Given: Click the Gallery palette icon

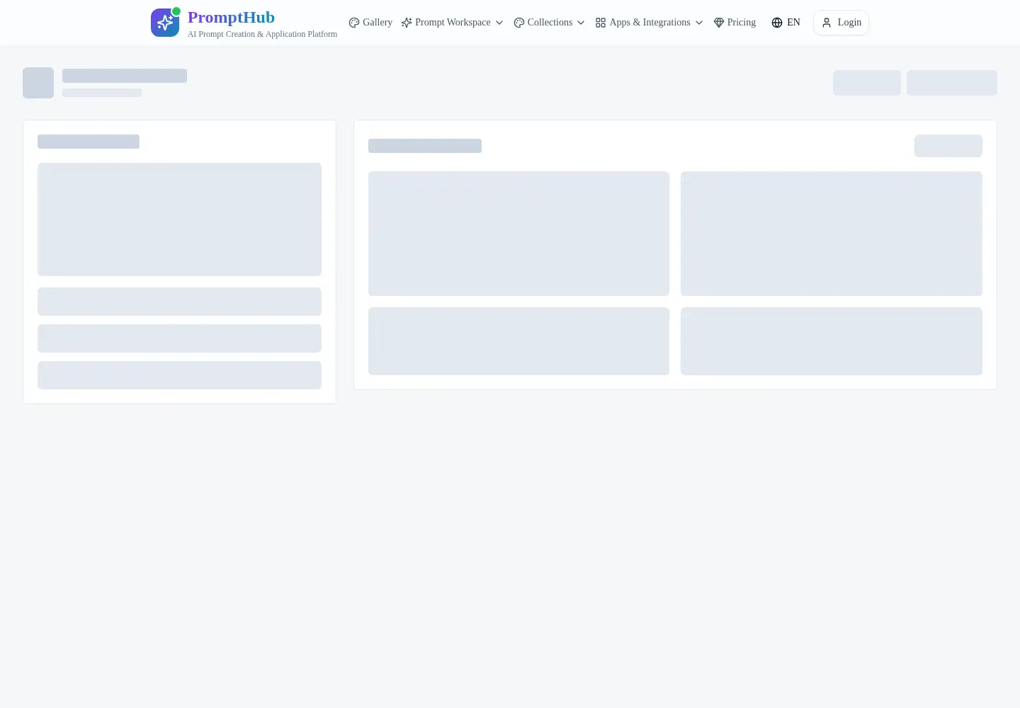Looking at the screenshot, I should 354,23.
